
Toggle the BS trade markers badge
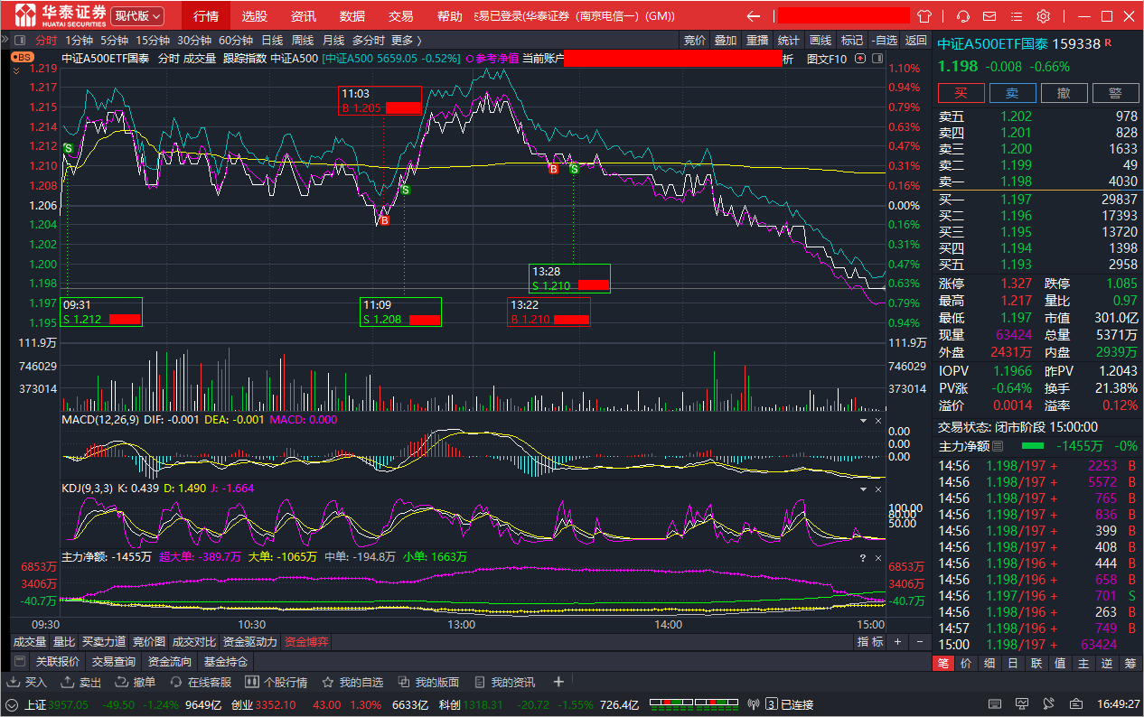[x=22, y=57]
